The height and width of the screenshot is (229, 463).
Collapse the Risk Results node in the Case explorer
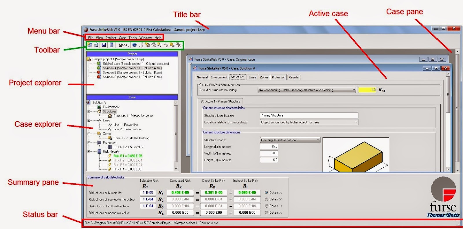(89, 151)
